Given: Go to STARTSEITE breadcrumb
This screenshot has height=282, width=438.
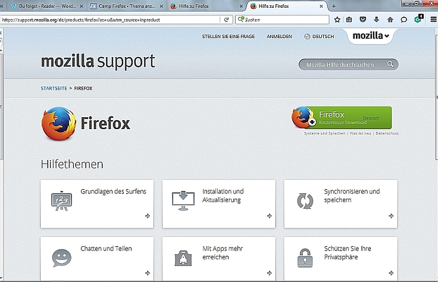Looking at the screenshot, I should [x=54, y=88].
